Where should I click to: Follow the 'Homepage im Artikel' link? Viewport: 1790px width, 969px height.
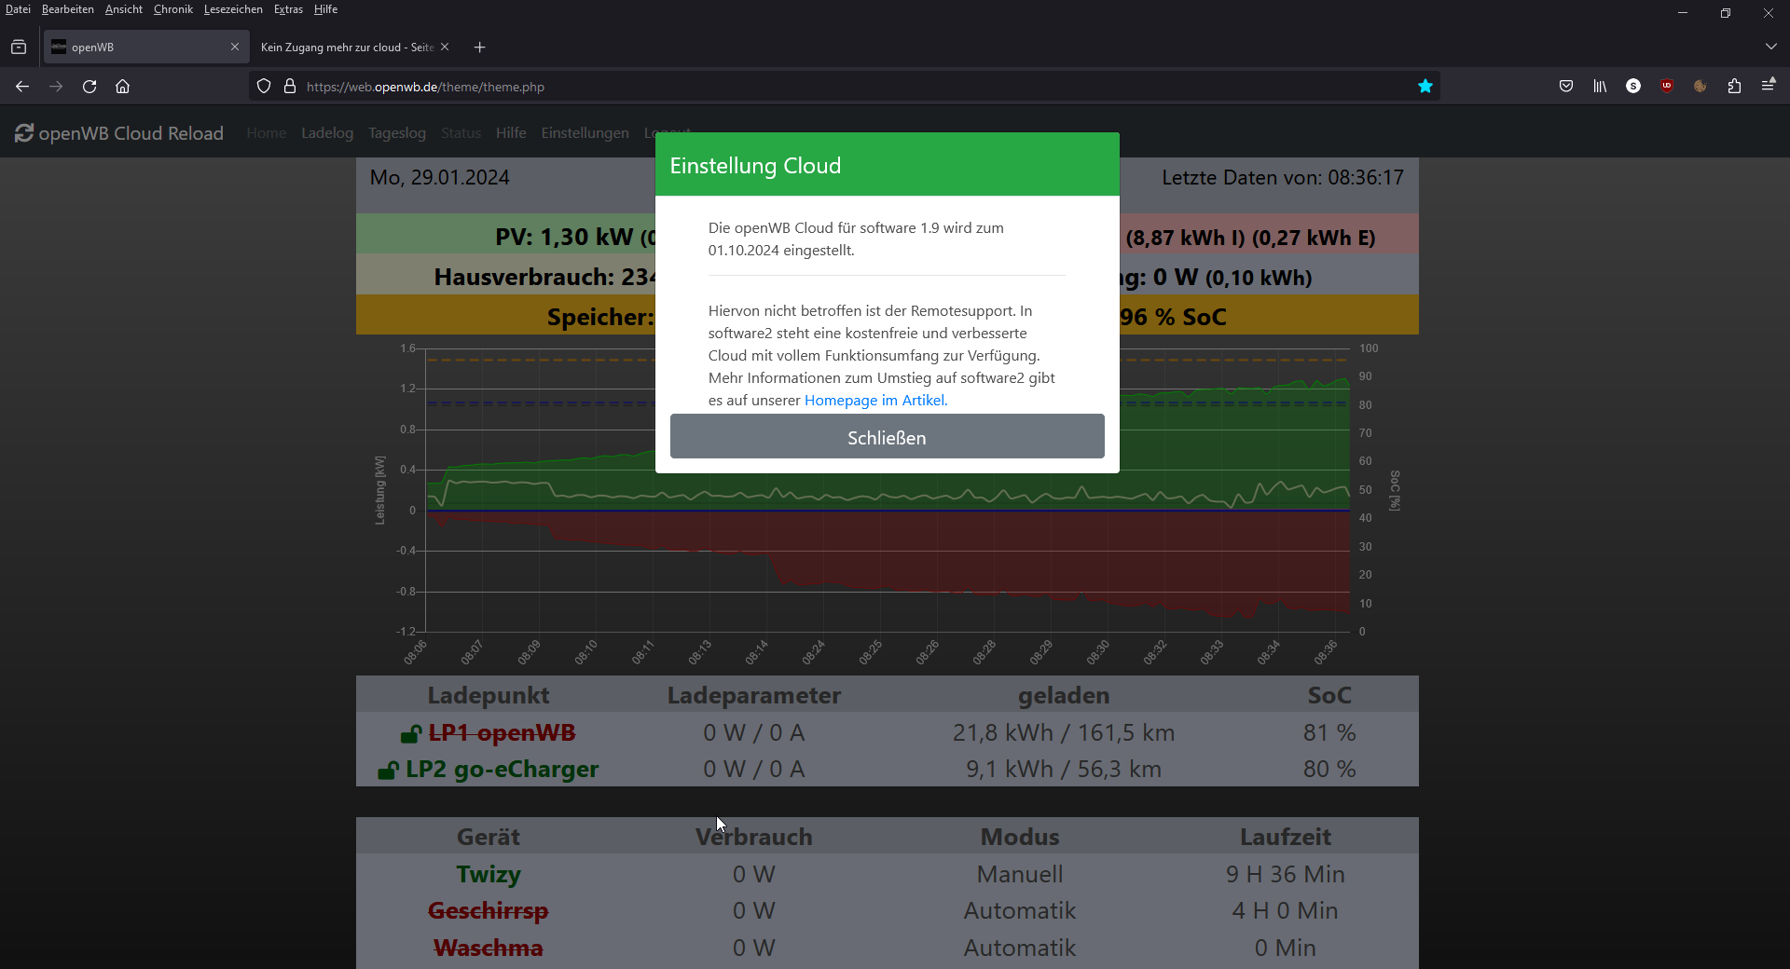click(874, 401)
